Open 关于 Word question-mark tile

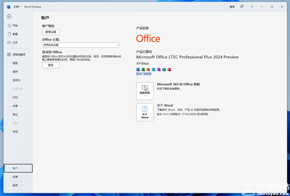pyautogui.click(x=145, y=112)
